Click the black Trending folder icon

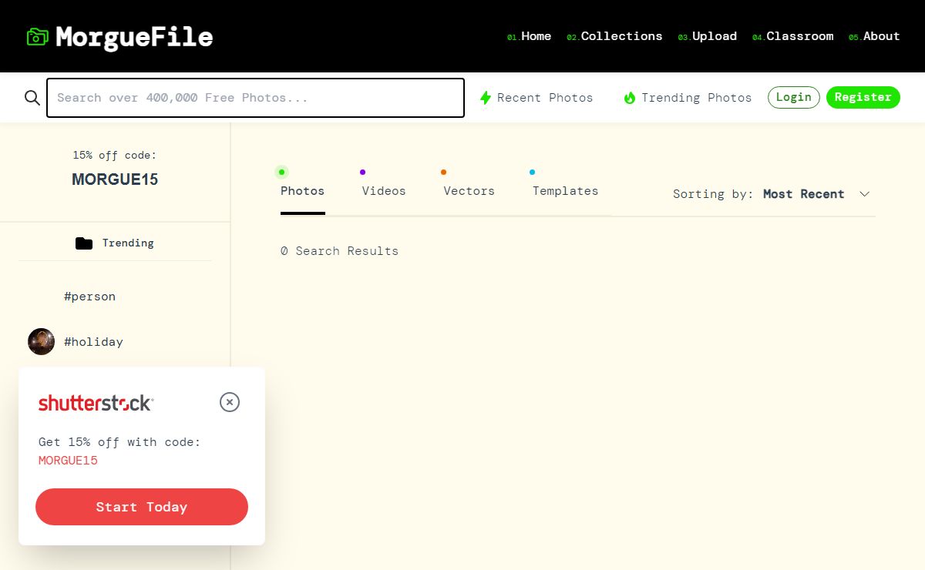(84, 243)
